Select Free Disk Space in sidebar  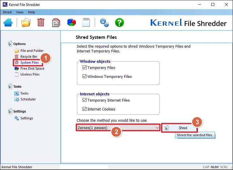[32, 69]
